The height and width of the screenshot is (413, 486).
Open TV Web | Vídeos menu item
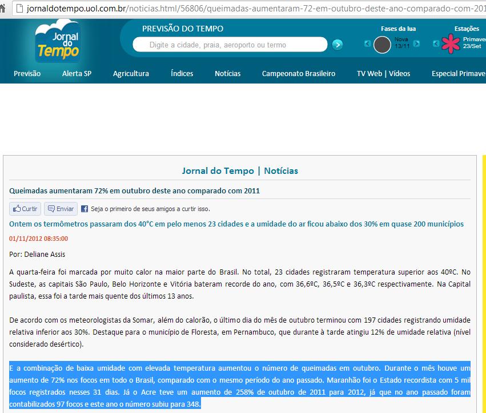pyautogui.click(x=383, y=74)
